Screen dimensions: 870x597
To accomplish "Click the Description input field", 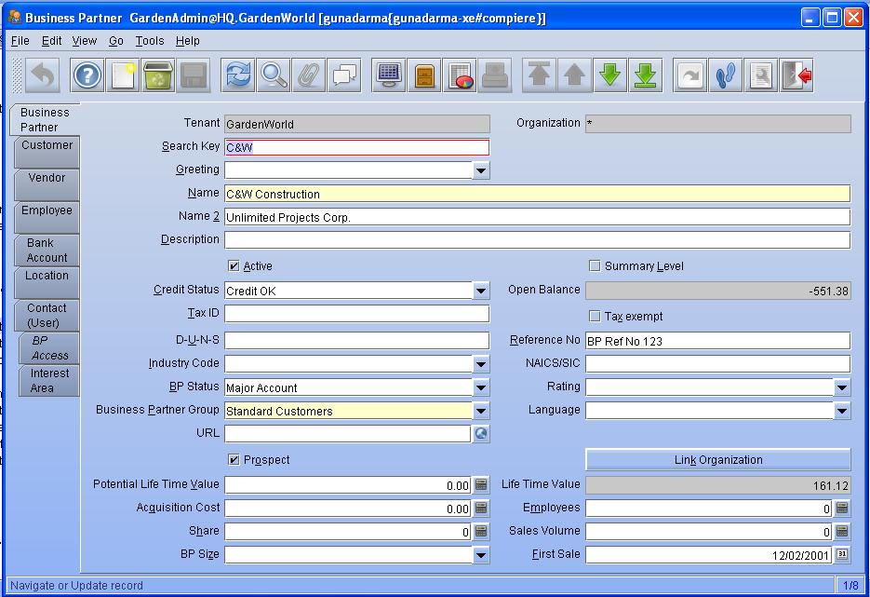I will 537,240.
